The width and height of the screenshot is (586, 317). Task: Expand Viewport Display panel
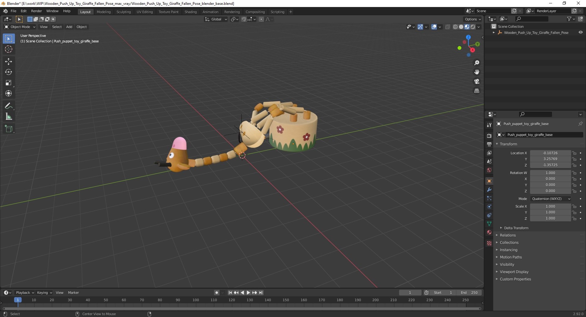tap(514, 272)
